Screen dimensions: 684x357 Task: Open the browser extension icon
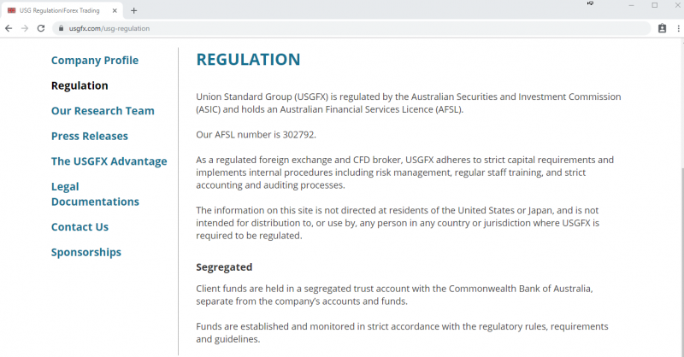[x=662, y=28]
